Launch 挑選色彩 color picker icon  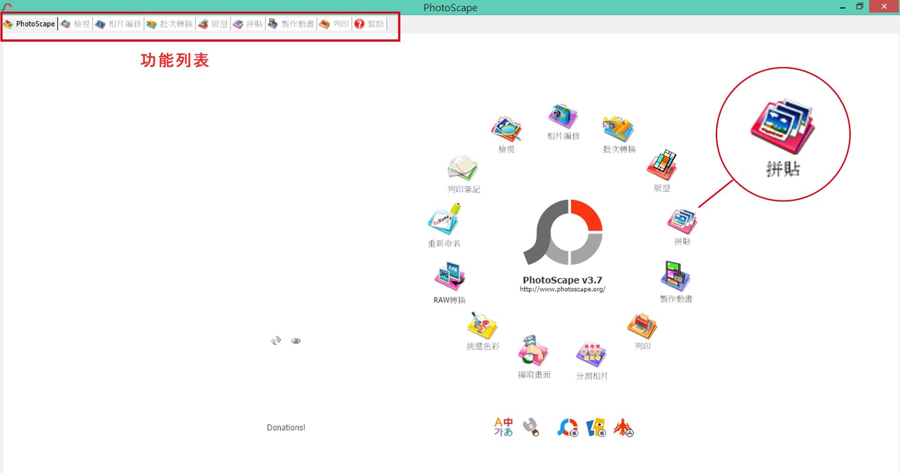(482, 325)
